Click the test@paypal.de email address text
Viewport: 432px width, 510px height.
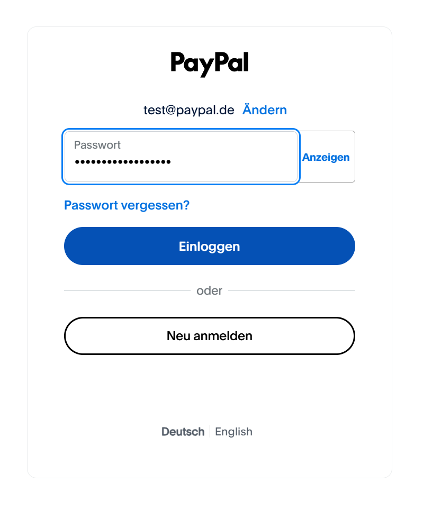pyautogui.click(x=188, y=110)
